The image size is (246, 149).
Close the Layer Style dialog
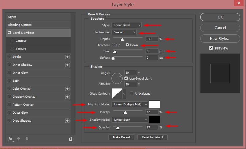[x=239, y=3]
